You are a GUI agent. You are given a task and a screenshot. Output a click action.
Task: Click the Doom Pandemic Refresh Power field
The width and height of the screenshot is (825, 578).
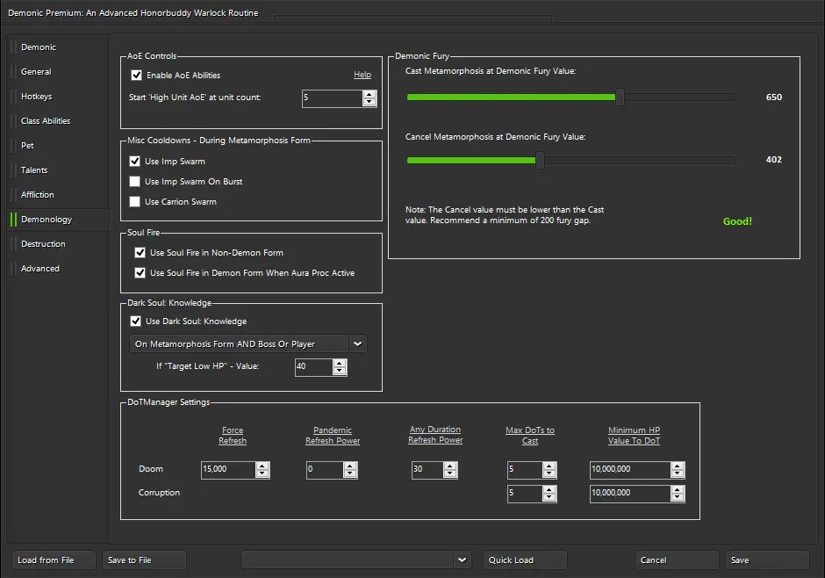click(325, 470)
